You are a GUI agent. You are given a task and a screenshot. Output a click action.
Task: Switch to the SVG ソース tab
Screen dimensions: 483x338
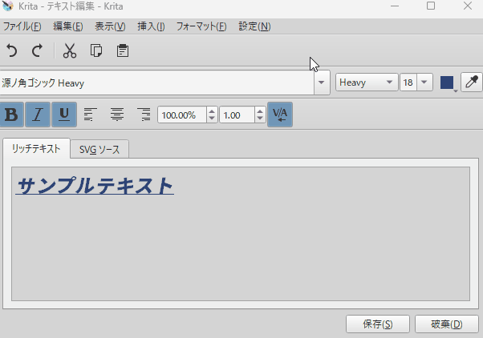(99, 149)
